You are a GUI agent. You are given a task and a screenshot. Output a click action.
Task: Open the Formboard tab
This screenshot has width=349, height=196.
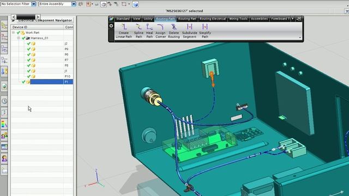(280, 19)
